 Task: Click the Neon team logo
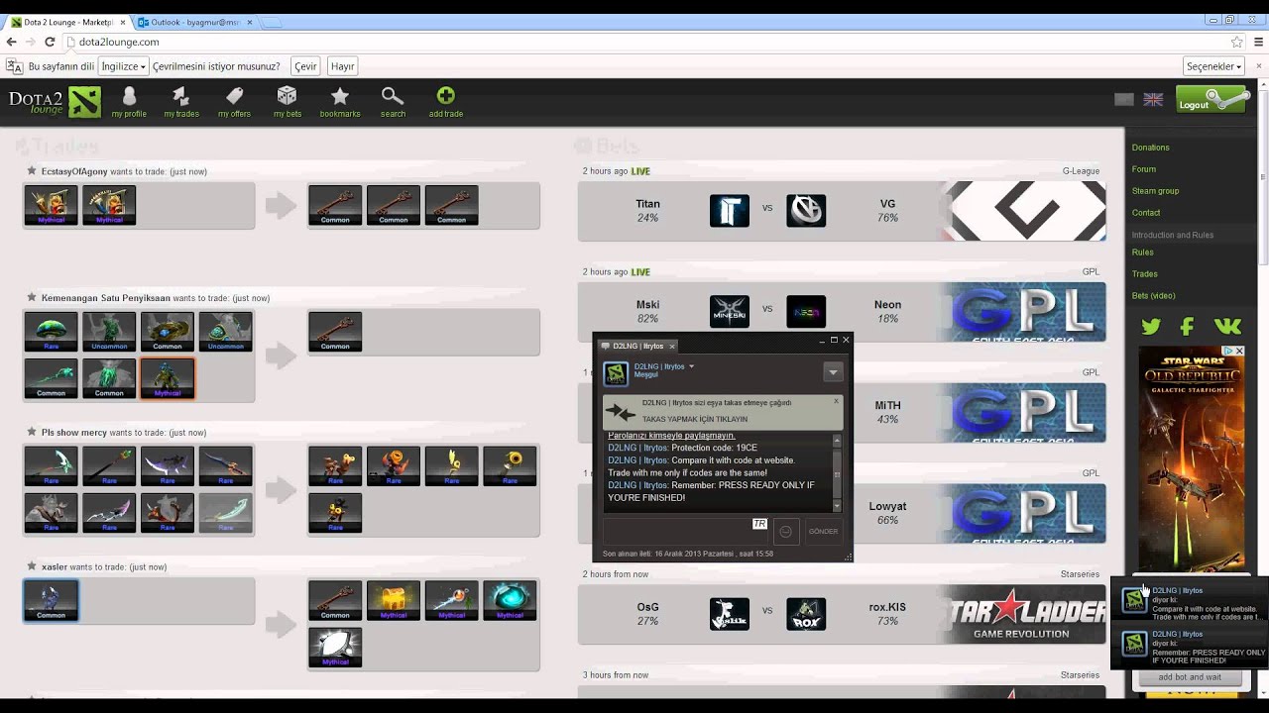point(806,311)
